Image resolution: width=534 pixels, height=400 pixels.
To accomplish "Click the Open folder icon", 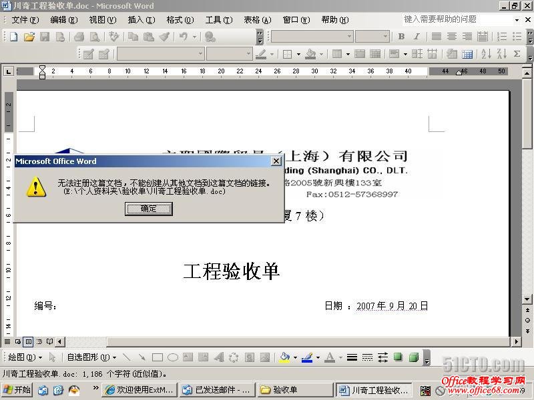I will (29, 37).
